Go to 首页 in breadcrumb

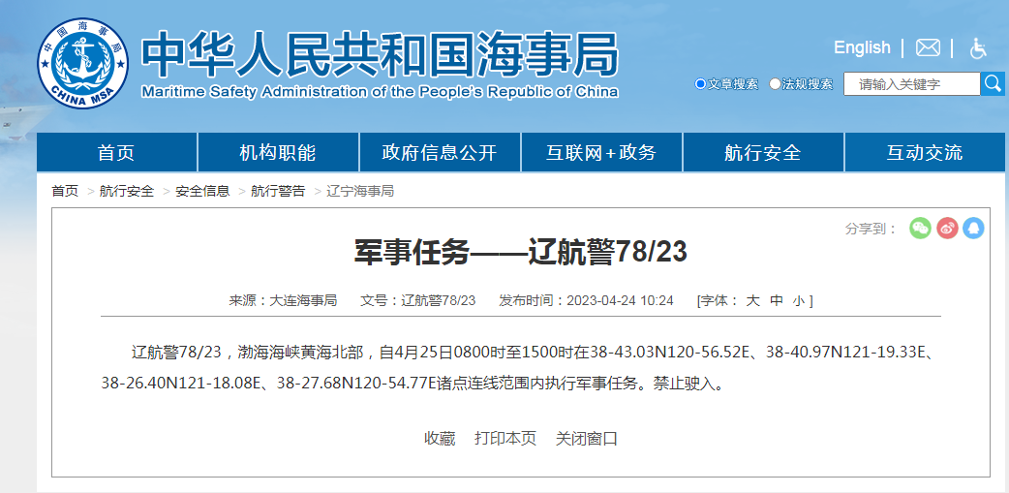tap(65, 191)
